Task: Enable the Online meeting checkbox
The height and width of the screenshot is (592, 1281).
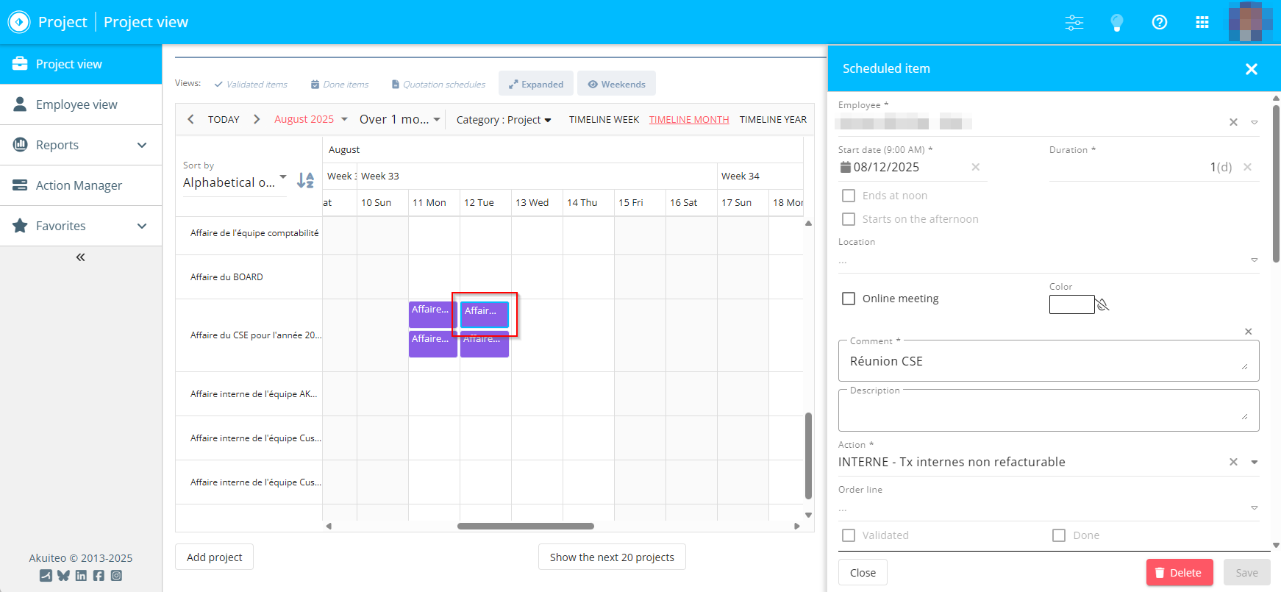Action: [x=849, y=299]
